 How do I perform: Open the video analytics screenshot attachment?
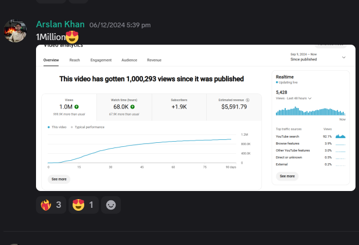point(196,118)
